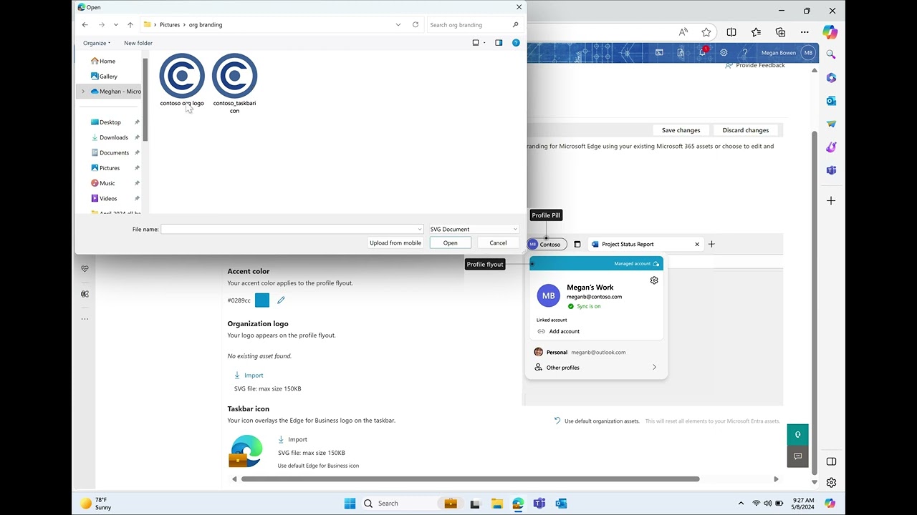
Task: Open Teams in the Edge sidebar
Action: click(831, 170)
